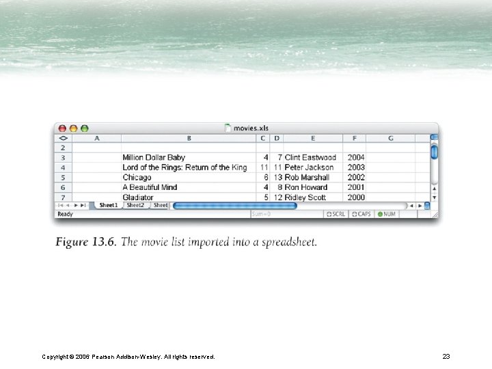Click cell '7' in Million Dollar Baby row

[x=277, y=158]
